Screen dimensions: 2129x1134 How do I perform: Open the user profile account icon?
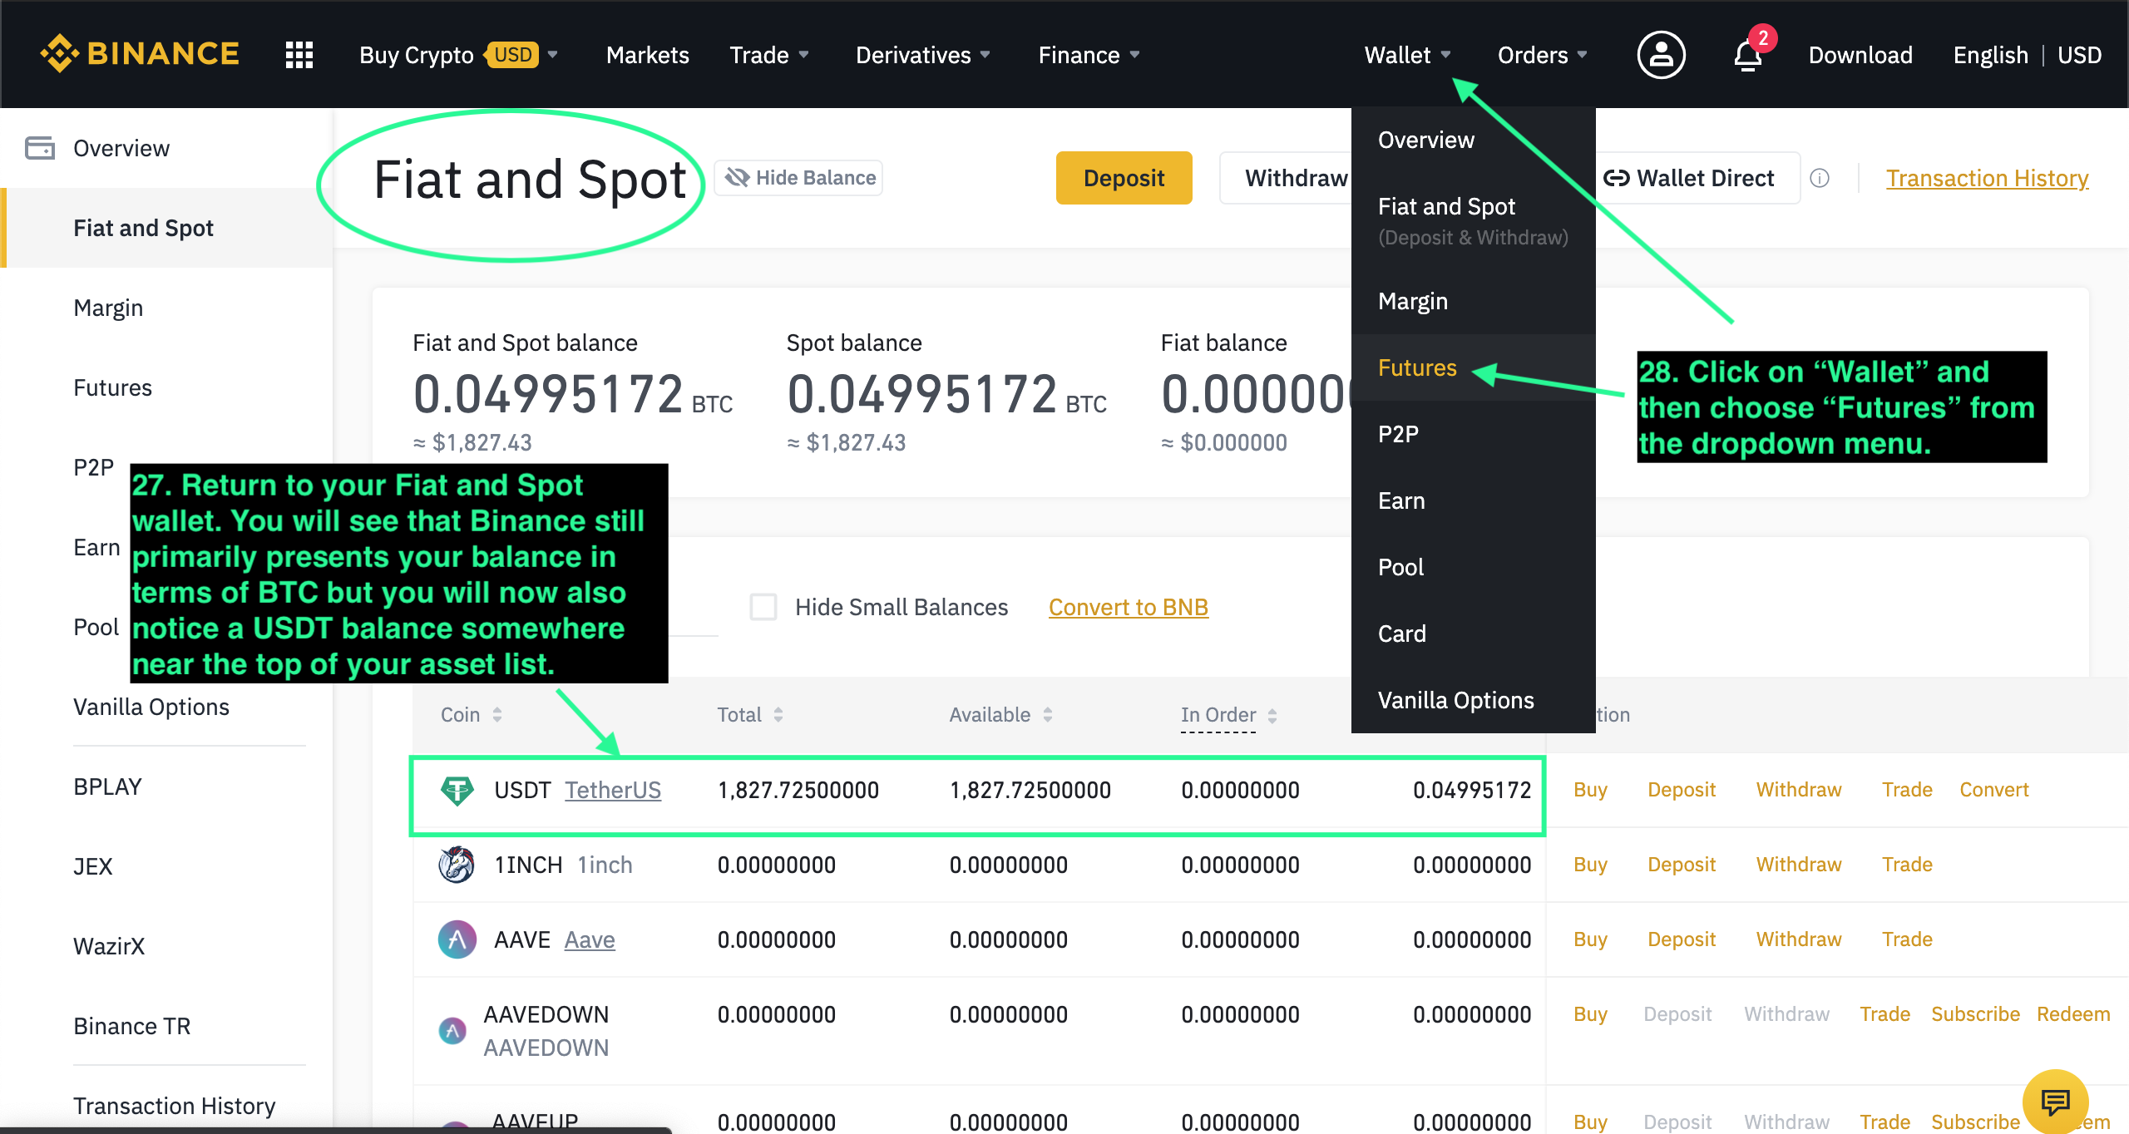[x=1661, y=55]
